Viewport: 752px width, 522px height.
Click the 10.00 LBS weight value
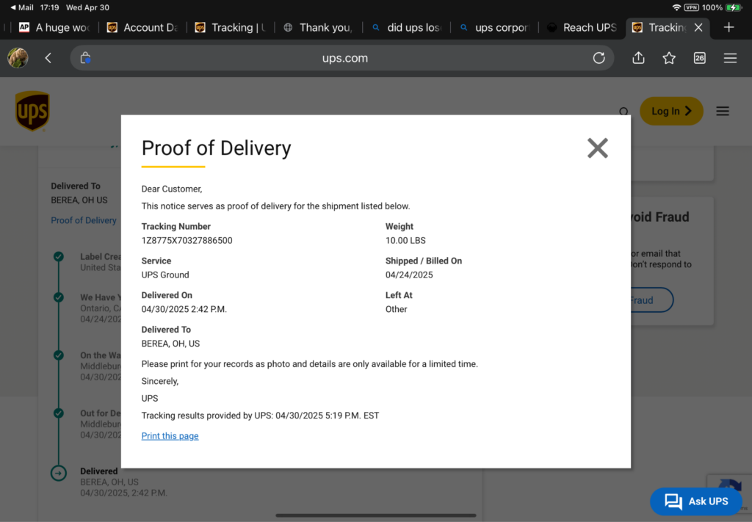click(x=405, y=241)
